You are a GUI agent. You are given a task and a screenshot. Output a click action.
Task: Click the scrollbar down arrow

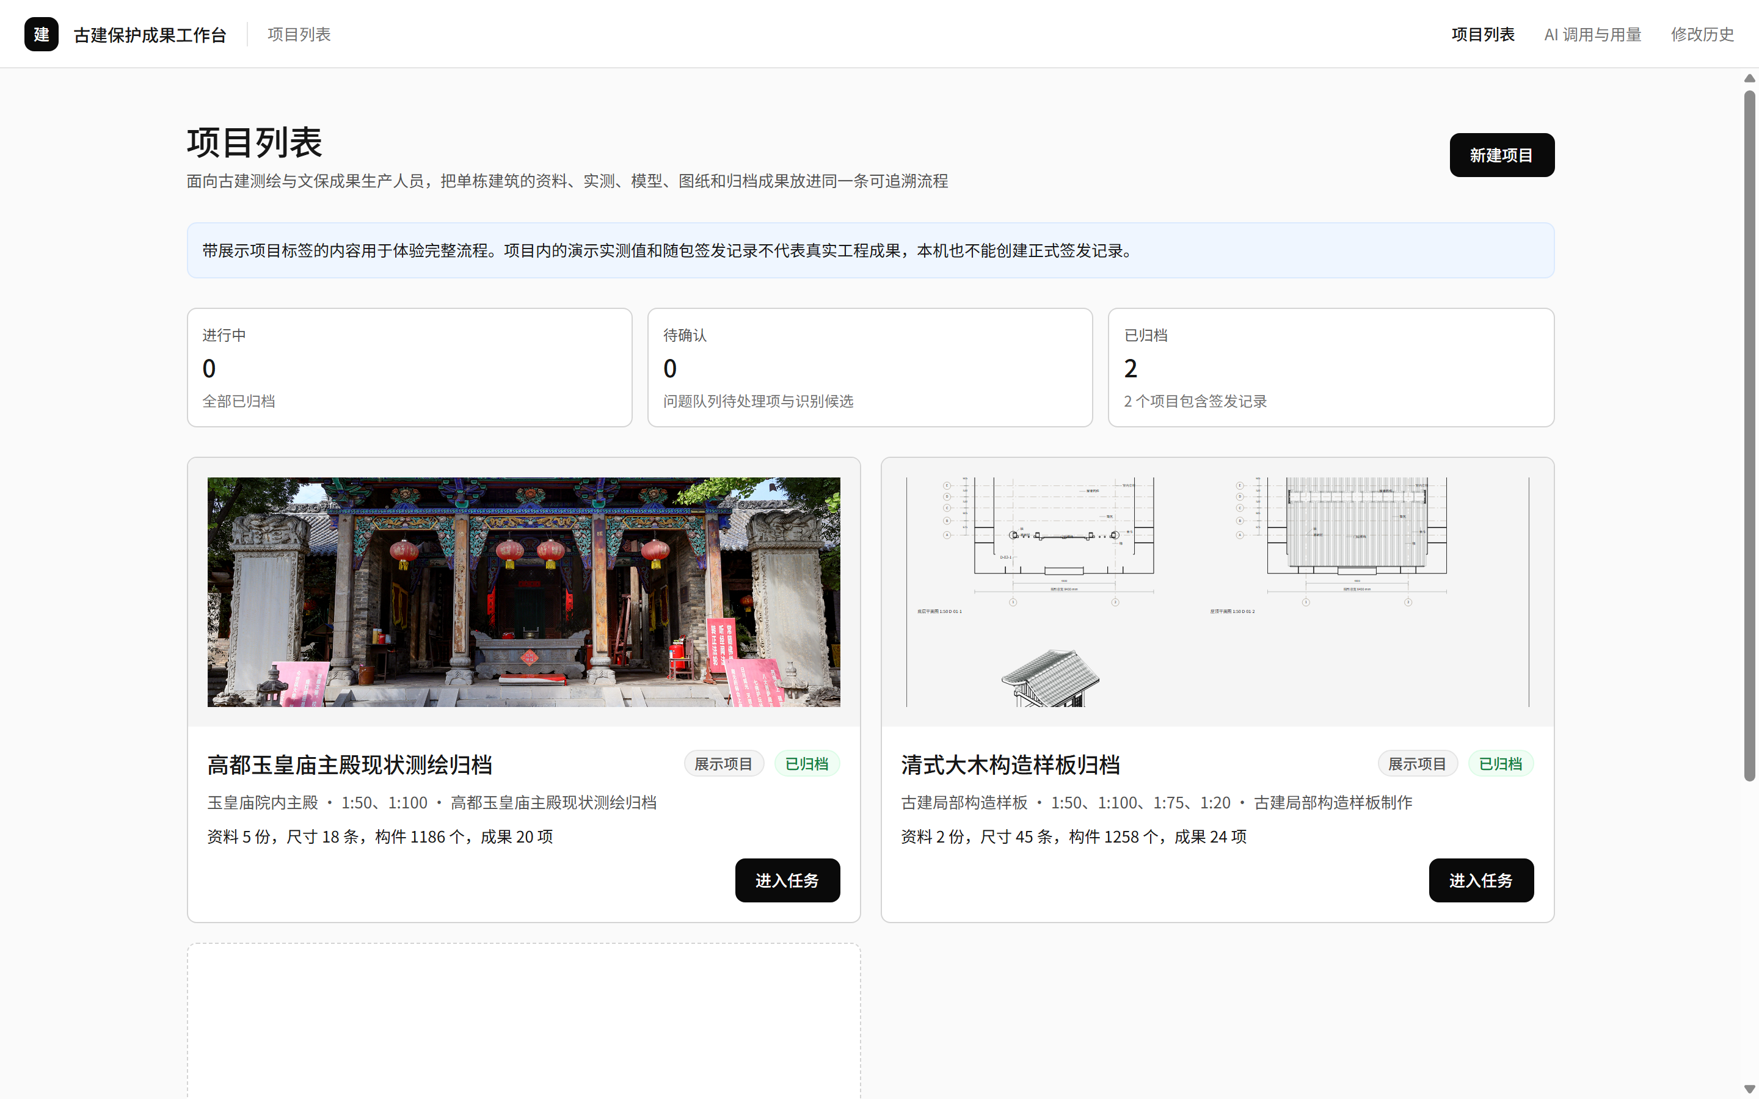(x=1750, y=1089)
